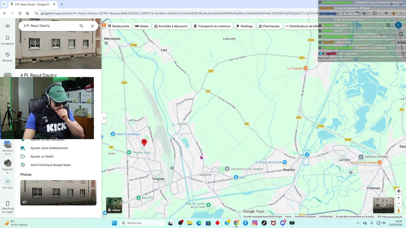Open the Calques layers switcher
This screenshot has width=406, height=228.
[x=114, y=205]
